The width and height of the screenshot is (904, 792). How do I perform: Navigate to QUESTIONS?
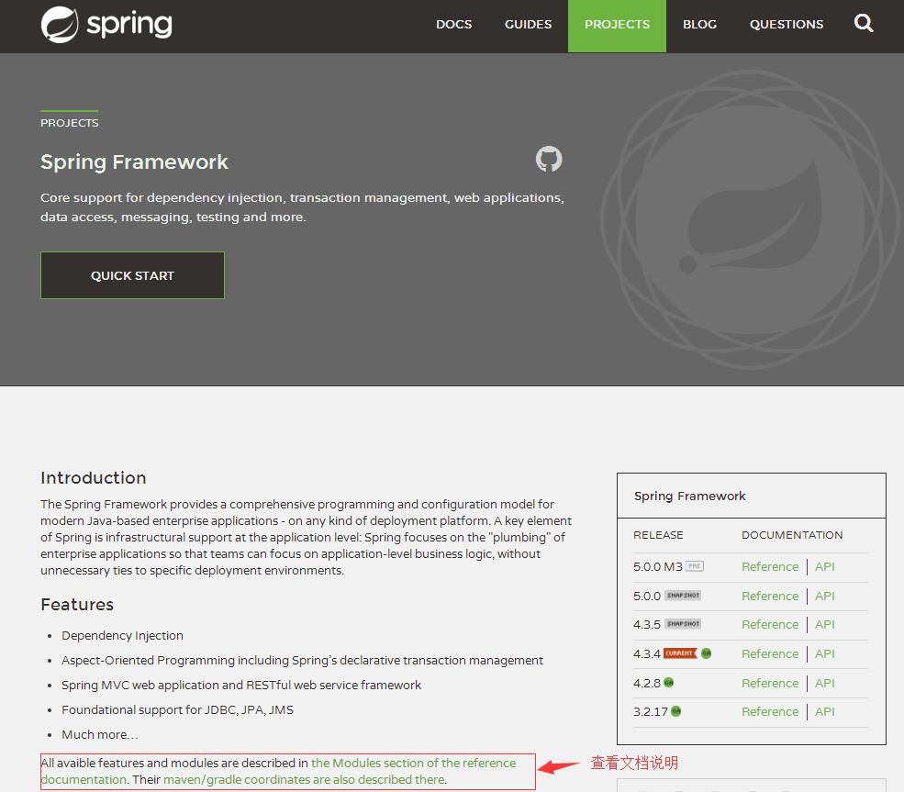[787, 24]
